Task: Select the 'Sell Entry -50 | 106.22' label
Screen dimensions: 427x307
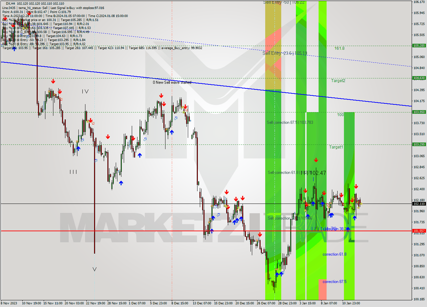Action: (284, 2)
